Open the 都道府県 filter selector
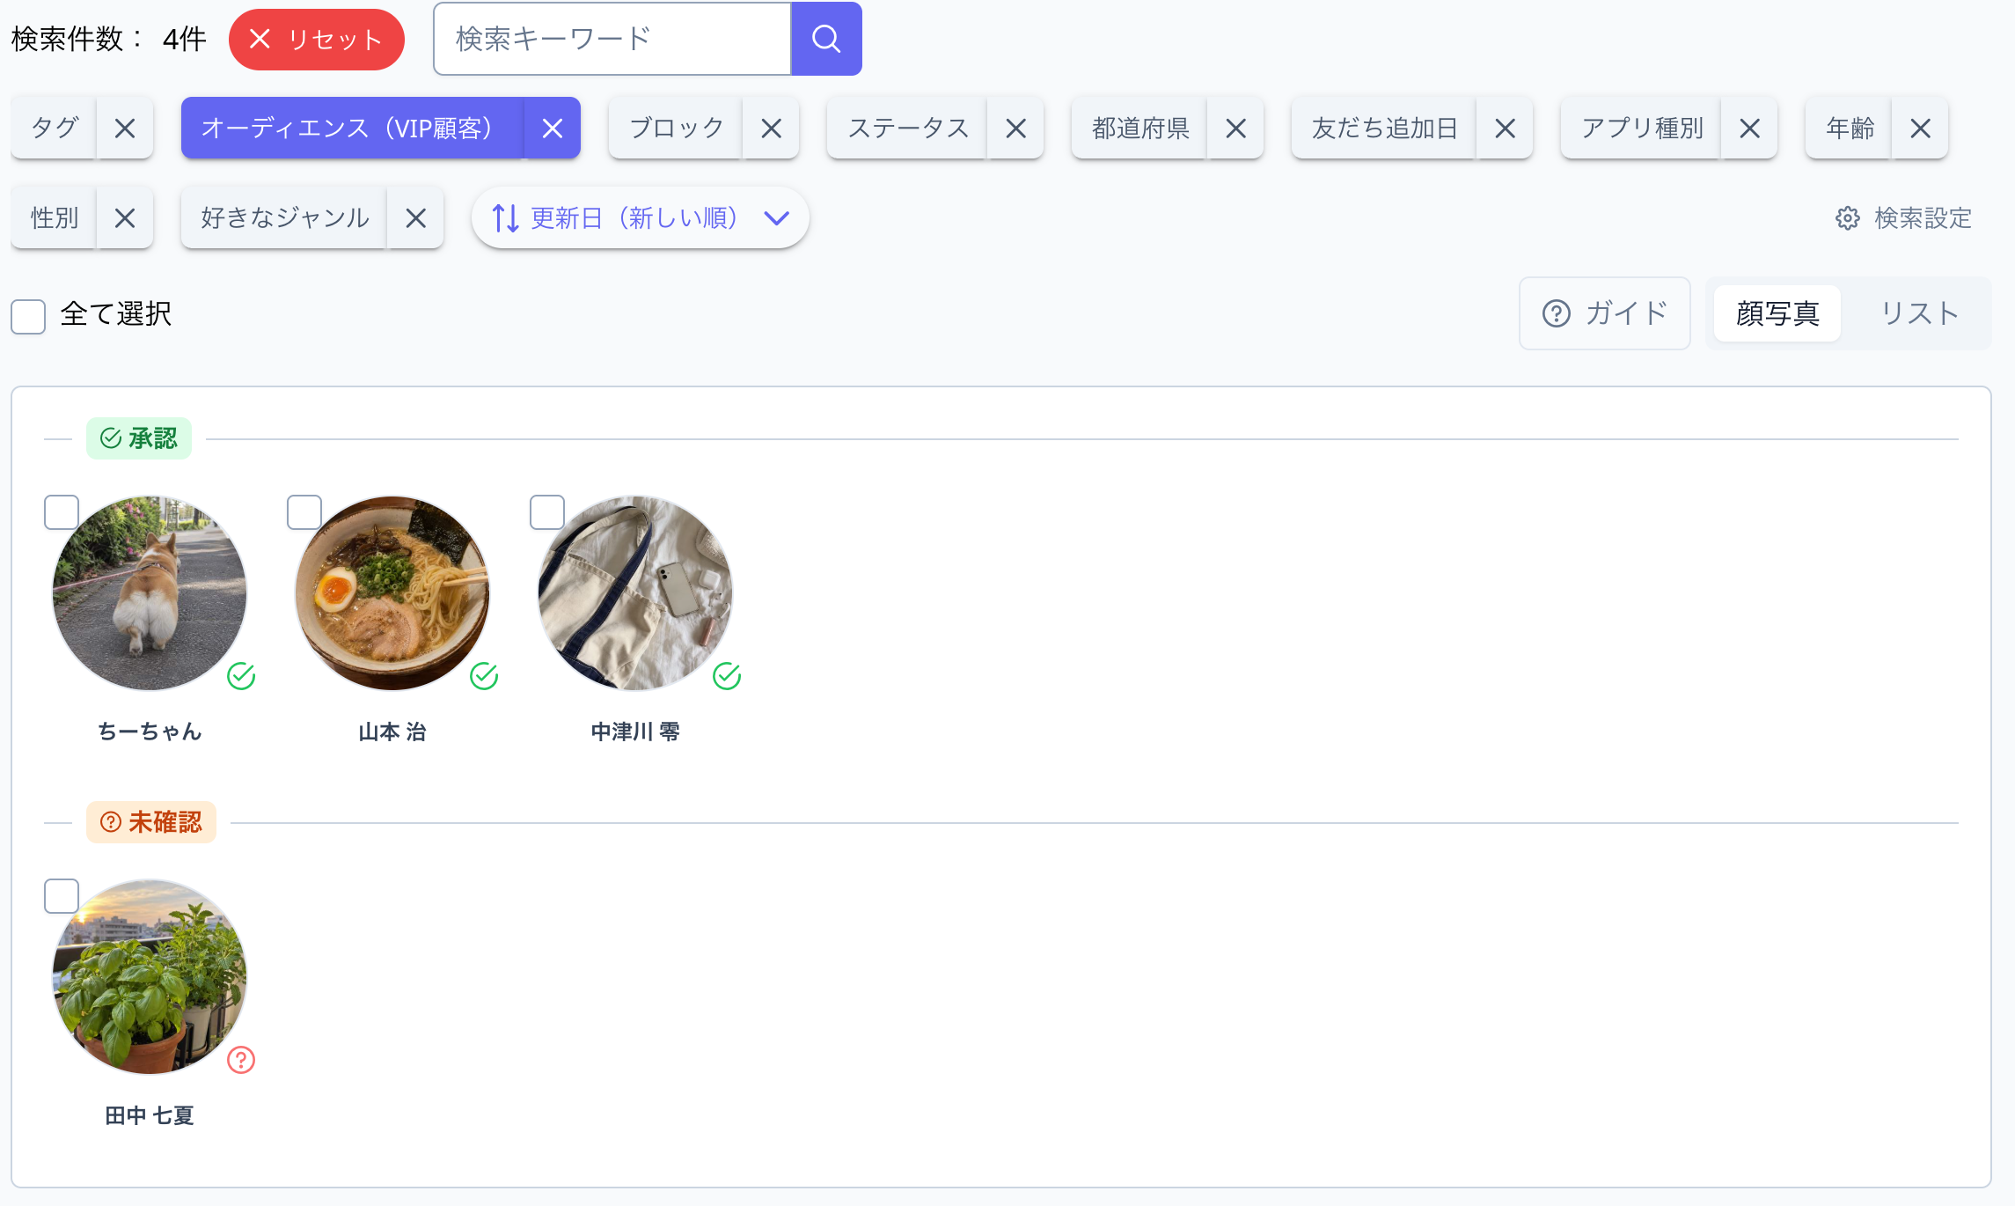2015x1206 pixels. [1139, 129]
